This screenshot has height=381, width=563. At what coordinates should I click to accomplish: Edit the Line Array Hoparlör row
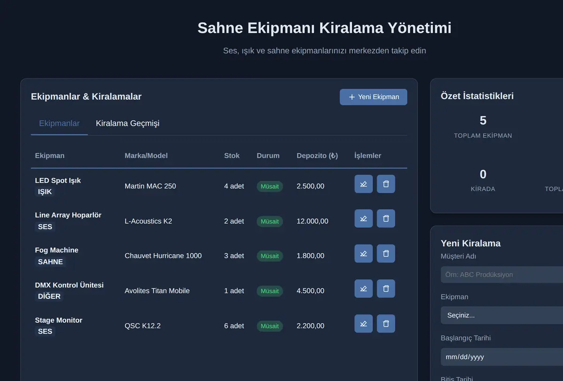pyautogui.click(x=364, y=218)
